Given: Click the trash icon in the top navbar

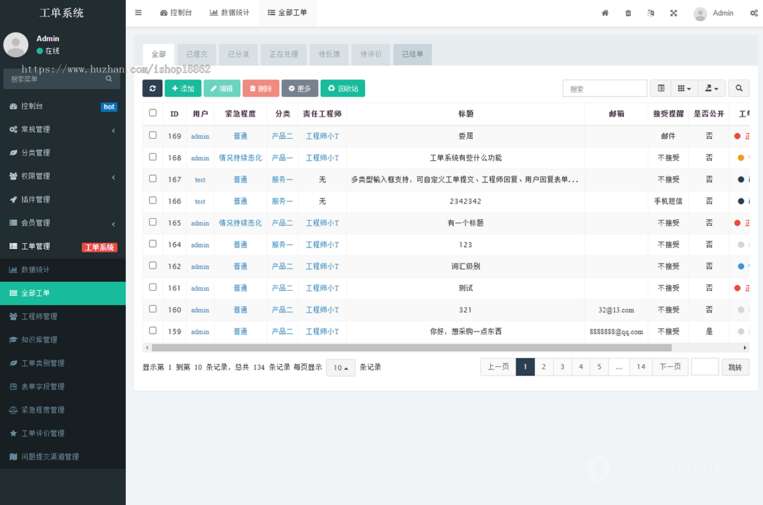Looking at the screenshot, I should (628, 13).
